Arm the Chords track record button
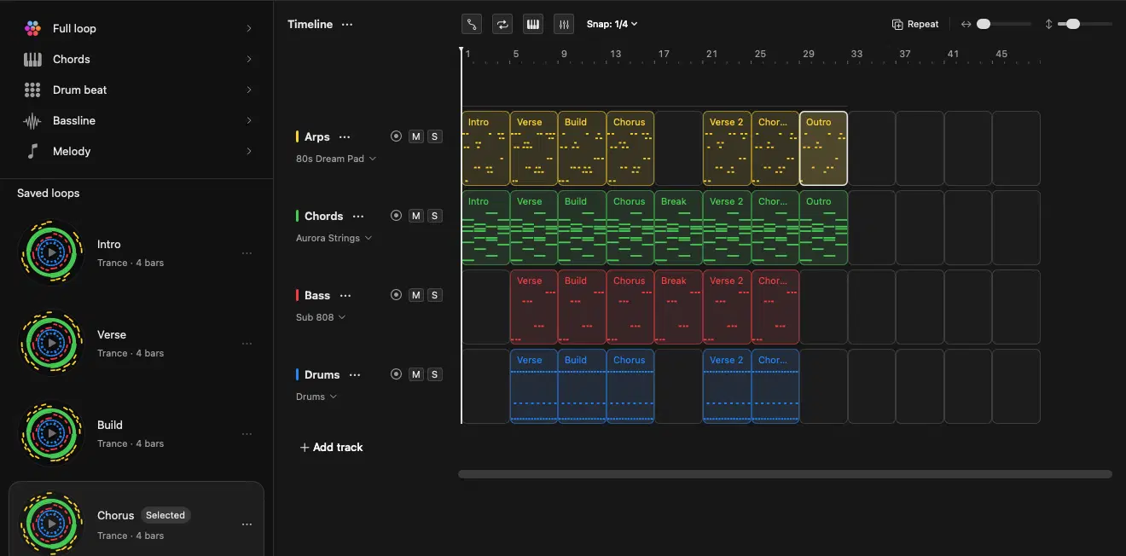 pos(396,216)
